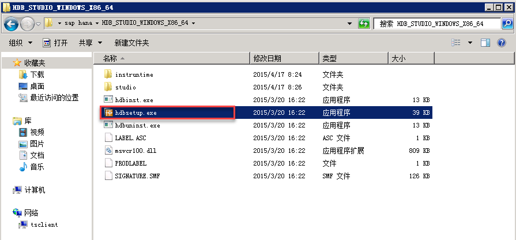Sort by the 修改日期 column header
The image size is (516, 240).
(x=285, y=59)
